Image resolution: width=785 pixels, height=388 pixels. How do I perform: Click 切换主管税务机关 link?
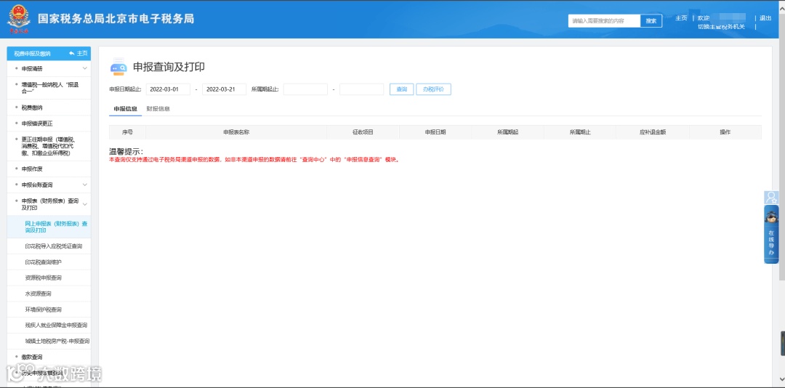(x=721, y=27)
